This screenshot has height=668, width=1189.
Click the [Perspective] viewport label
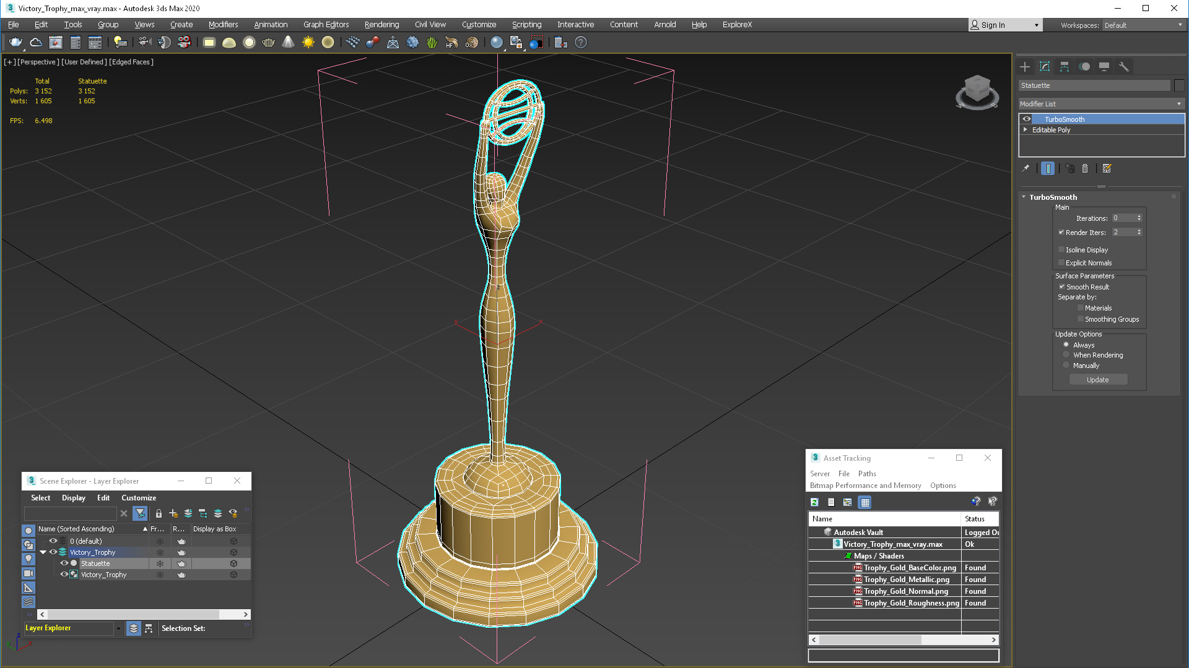pyautogui.click(x=38, y=62)
